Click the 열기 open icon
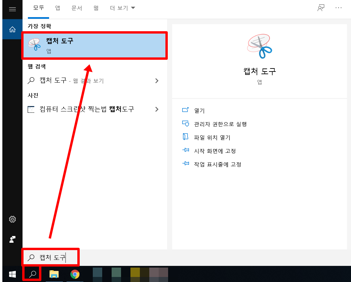This screenshot has width=351, height=282. [185, 110]
